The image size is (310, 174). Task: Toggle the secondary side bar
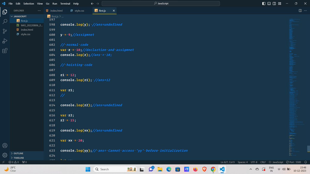(274, 4)
